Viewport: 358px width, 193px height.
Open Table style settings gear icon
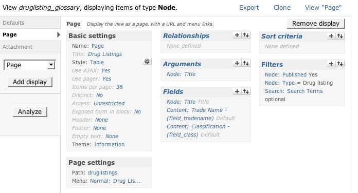(x=147, y=61)
